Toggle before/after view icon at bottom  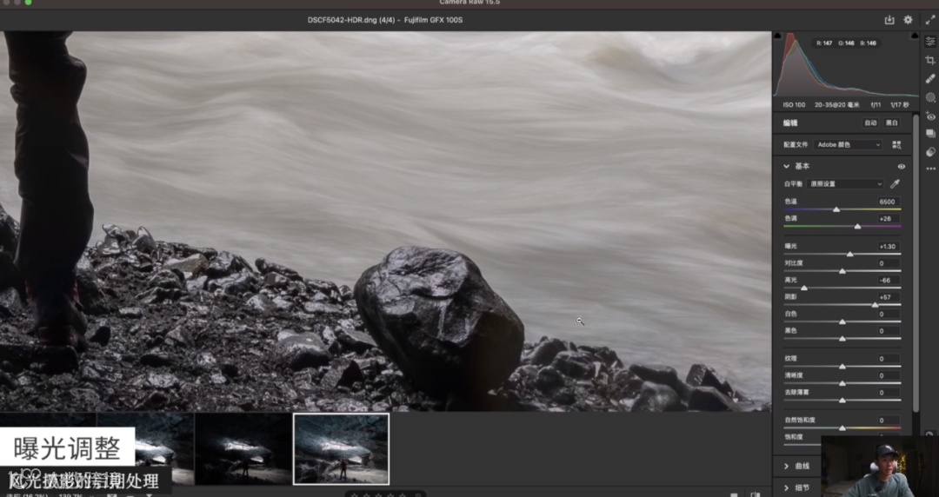tap(756, 494)
